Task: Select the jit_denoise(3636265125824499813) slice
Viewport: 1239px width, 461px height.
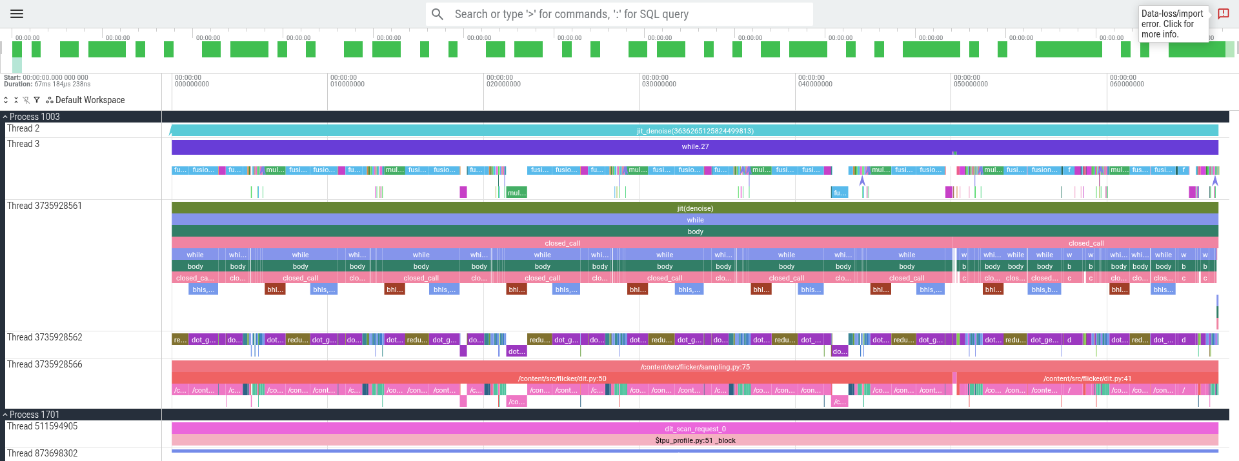Action: 694,131
